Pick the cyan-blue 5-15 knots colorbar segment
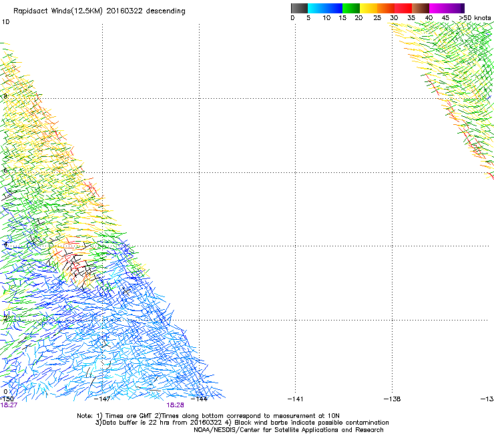Screen dimensions: 494x434 [325, 8]
